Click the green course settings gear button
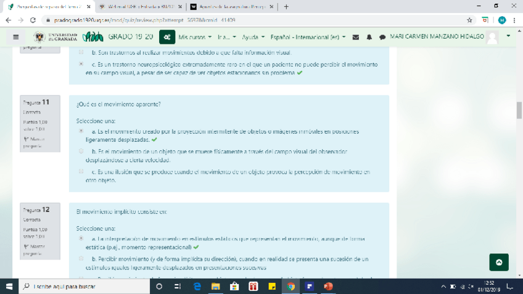The width and height of the screenshot is (523, 294). [x=167, y=37]
